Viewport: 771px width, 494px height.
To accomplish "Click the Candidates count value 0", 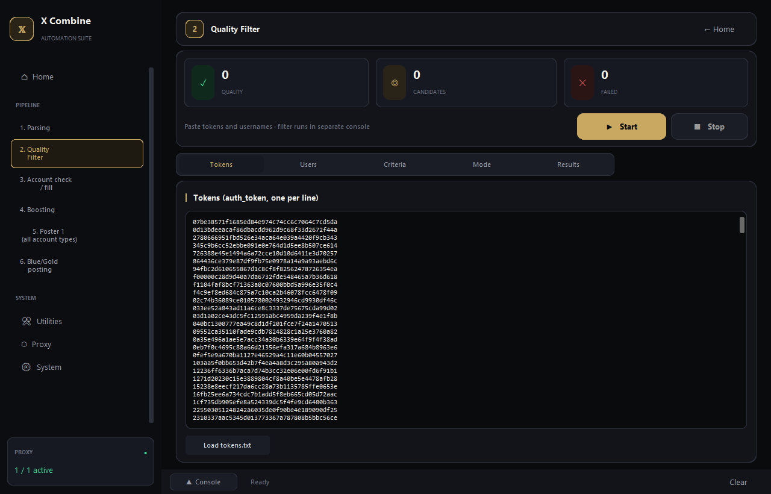I will point(417,75).
